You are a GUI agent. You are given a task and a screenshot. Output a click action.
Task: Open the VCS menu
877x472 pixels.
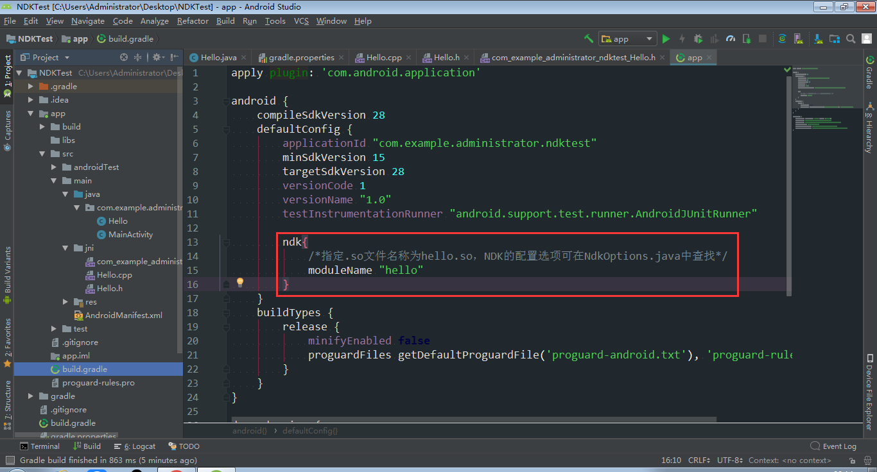point(301,21)
